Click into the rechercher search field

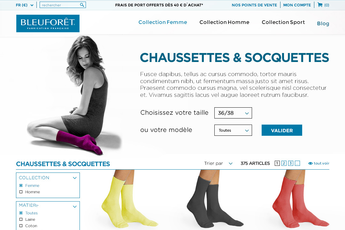tap(60, 5)
